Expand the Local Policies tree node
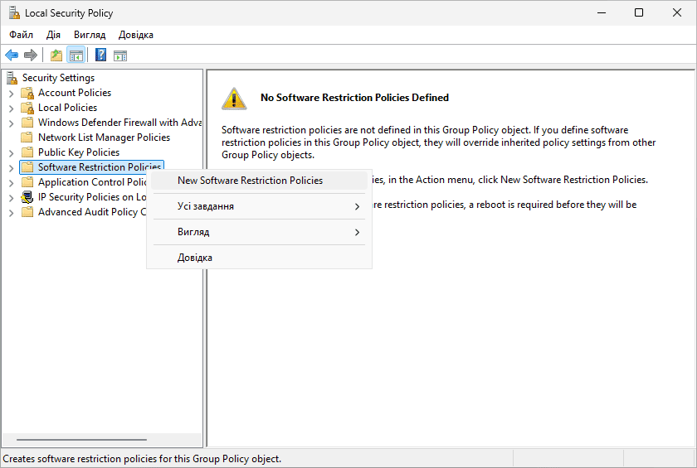This screenshot has width=697, height=468. (x=11, y=108)
